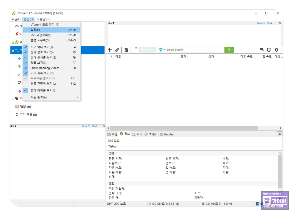Click the Smart Search input field
The width and height of the screenshot is (293, 216).
click(195, 50)
